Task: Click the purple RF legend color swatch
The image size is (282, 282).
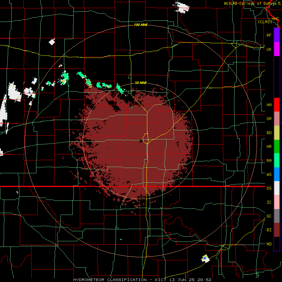Action: [277, 35]
